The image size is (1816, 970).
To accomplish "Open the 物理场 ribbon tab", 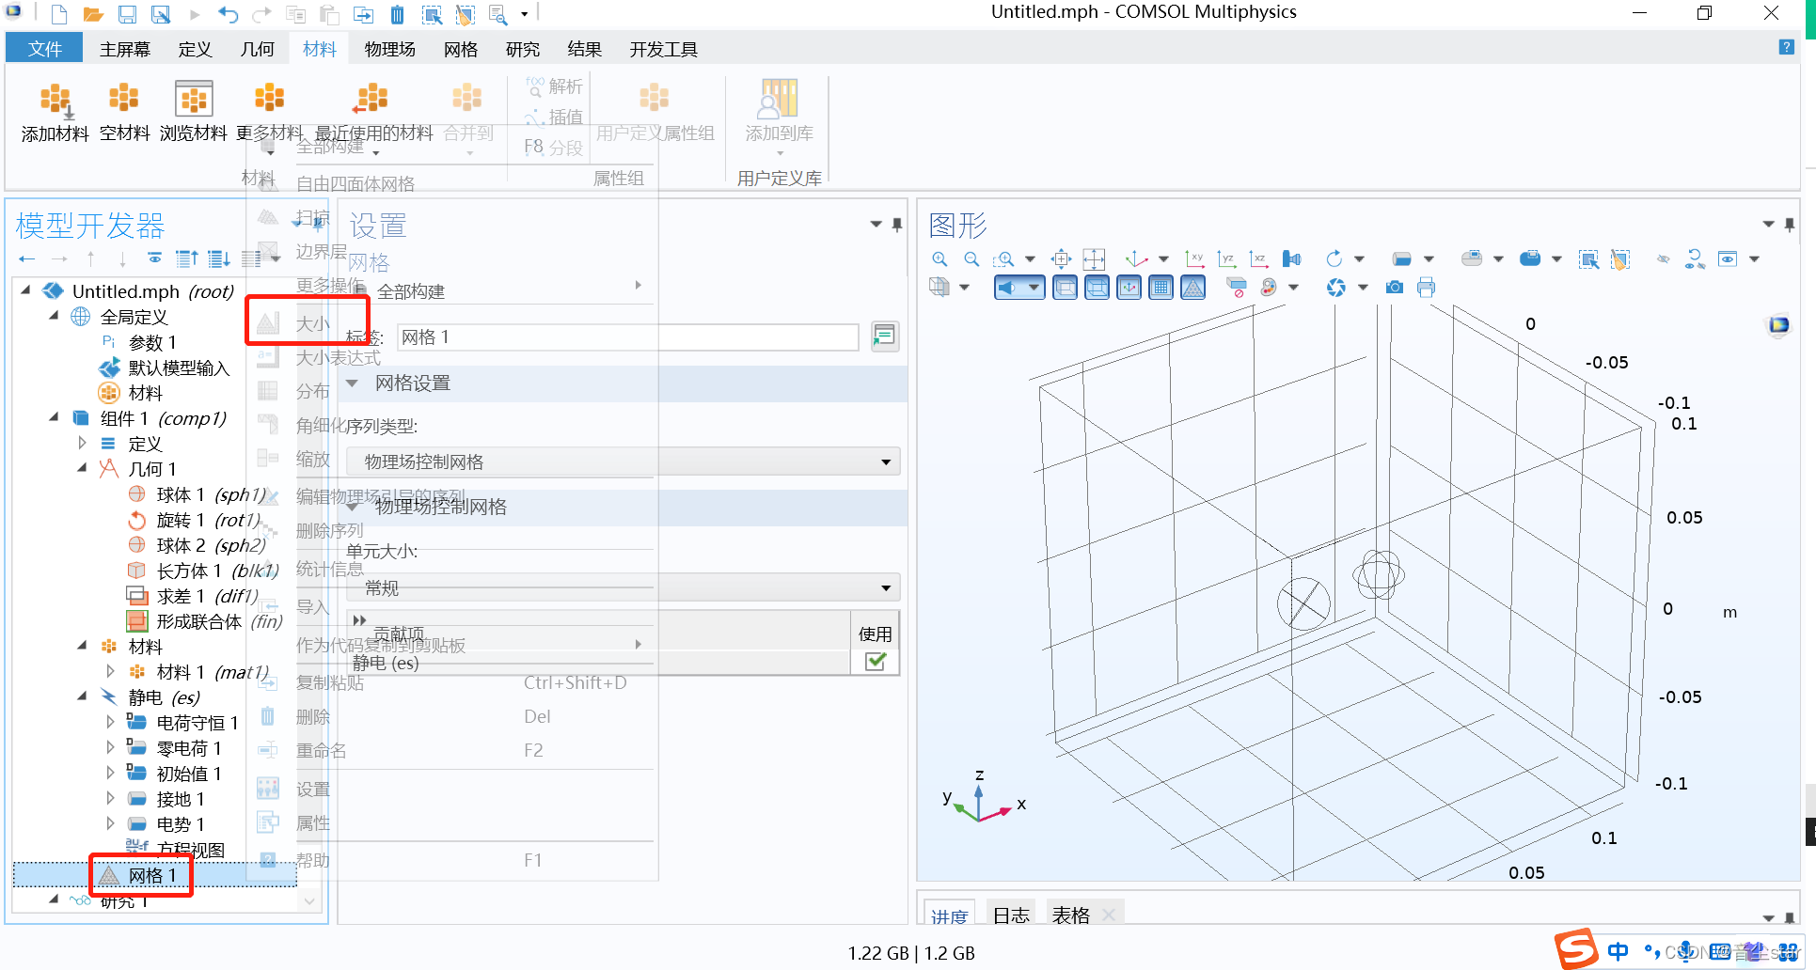I will pos(389,49).
